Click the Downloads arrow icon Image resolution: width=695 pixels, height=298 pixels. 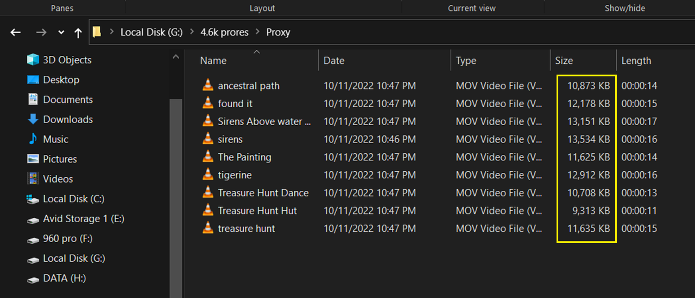33,119
